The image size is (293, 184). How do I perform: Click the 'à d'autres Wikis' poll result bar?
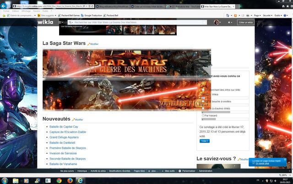(225, 112)
